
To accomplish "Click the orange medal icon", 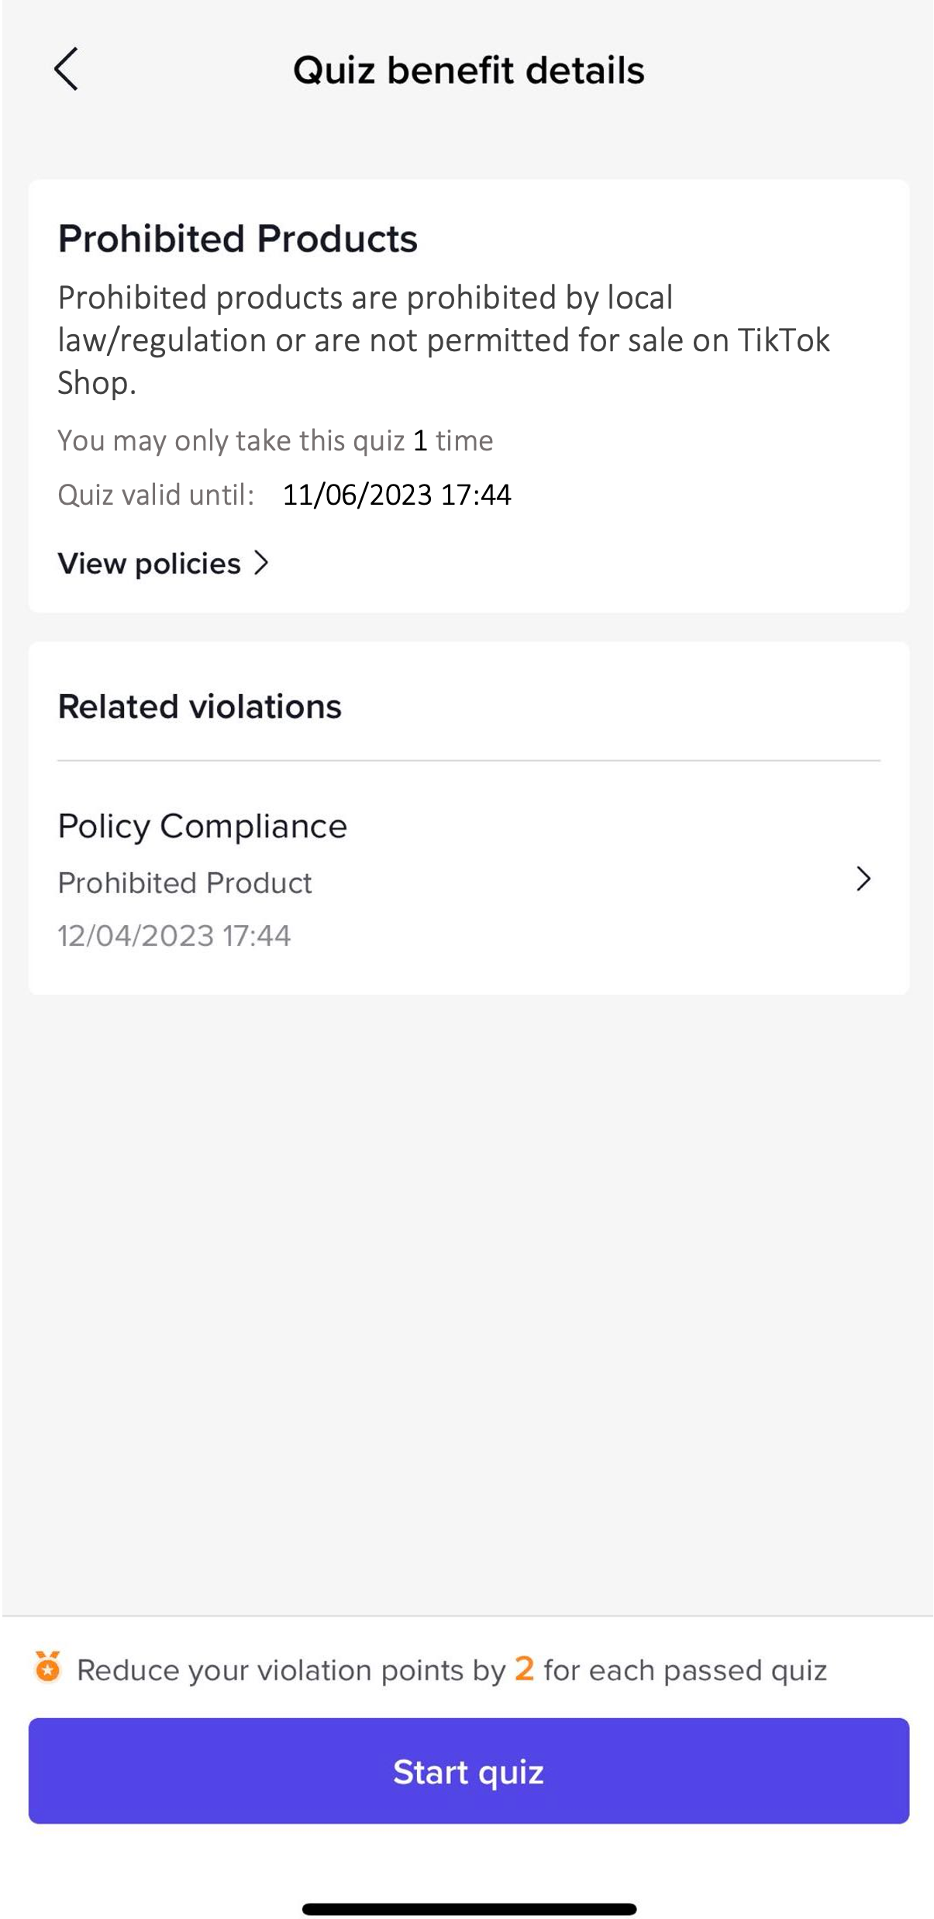I will point(48,1669).
